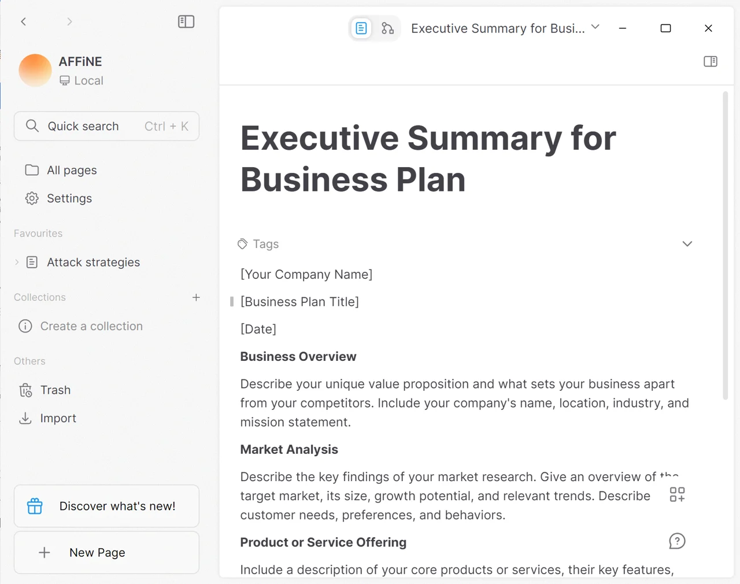Click the Collections section label

point(40,297)
